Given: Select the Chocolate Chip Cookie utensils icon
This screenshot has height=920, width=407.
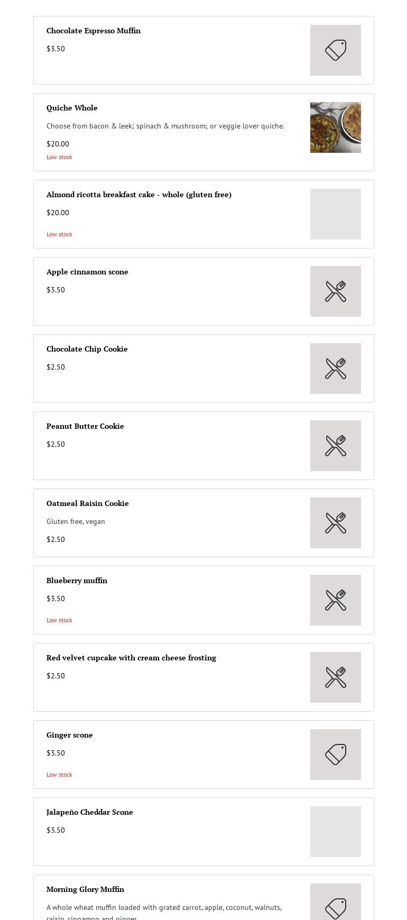Looking at the screenshot, I should pos(336,369).
